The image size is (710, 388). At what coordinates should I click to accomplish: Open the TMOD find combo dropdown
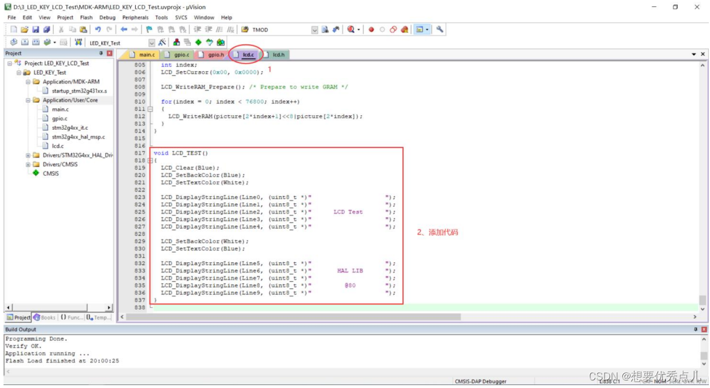tap(315, 29)
